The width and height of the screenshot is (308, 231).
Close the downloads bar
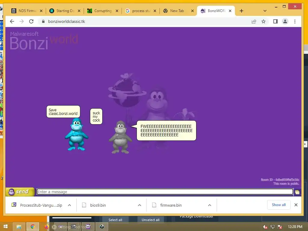click(x=296, y=205)
